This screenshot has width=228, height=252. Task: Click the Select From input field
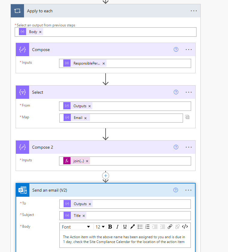coord(125,106)
